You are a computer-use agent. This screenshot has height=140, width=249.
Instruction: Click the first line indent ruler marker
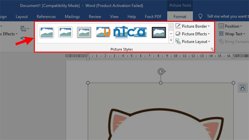tap(88, 55)
